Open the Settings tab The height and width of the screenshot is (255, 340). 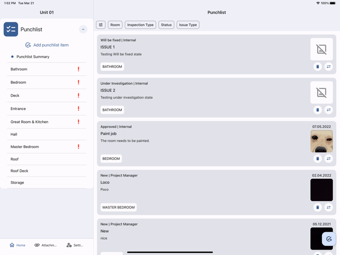(x=75, y=245)
